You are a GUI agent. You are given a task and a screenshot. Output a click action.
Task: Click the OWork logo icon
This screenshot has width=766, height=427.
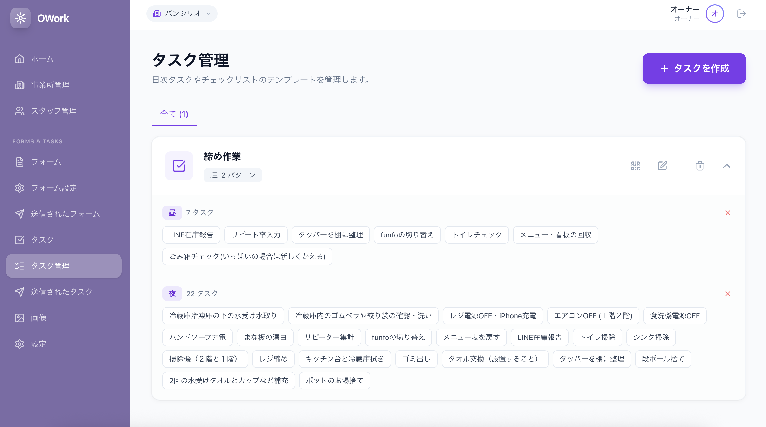coord(21,18)
